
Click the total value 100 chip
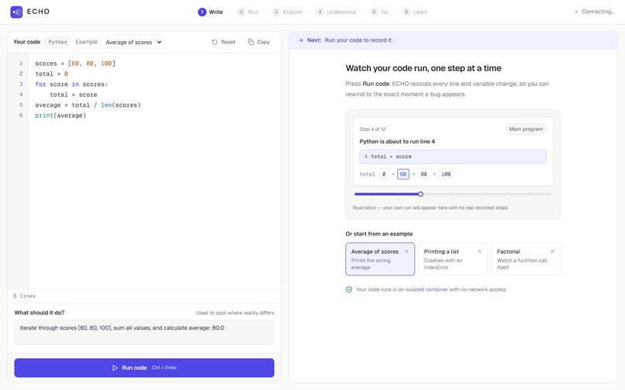click(446, 174)
